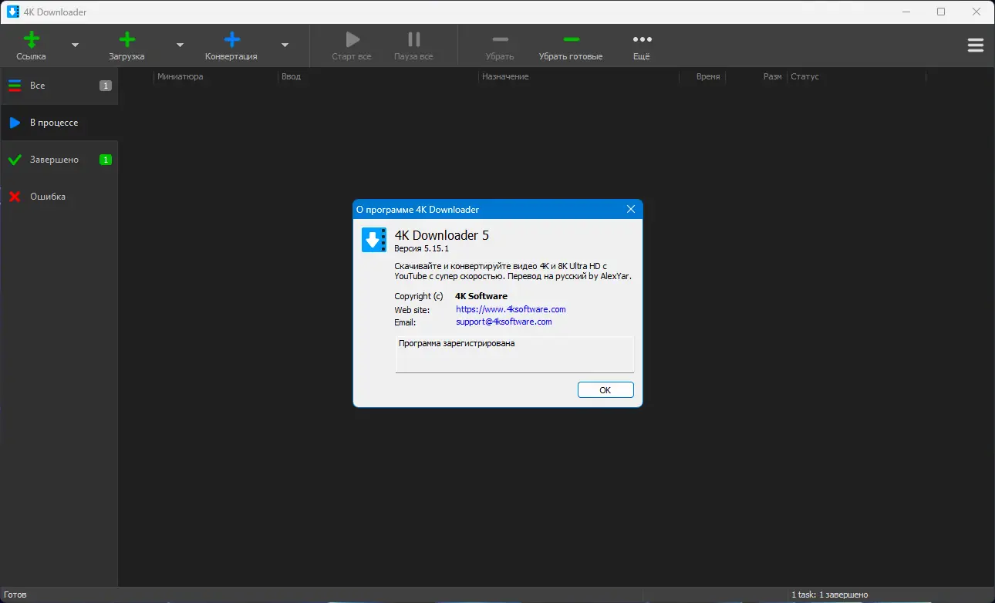Click the Назначение column header

505,76
